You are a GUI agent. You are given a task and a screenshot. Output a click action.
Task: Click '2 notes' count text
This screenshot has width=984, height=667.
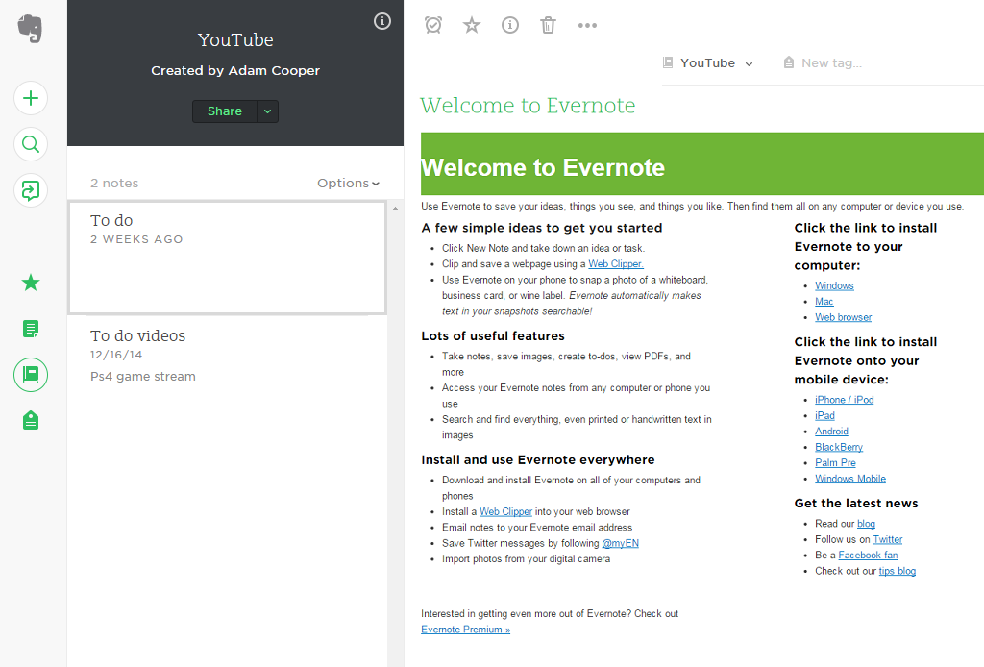114,184
